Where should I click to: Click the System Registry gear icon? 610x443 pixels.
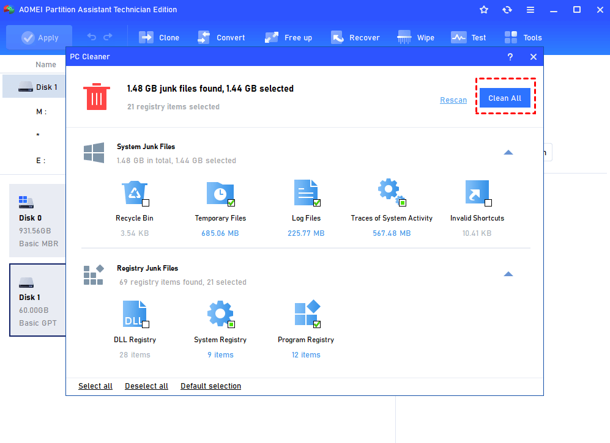click(220, 313)
